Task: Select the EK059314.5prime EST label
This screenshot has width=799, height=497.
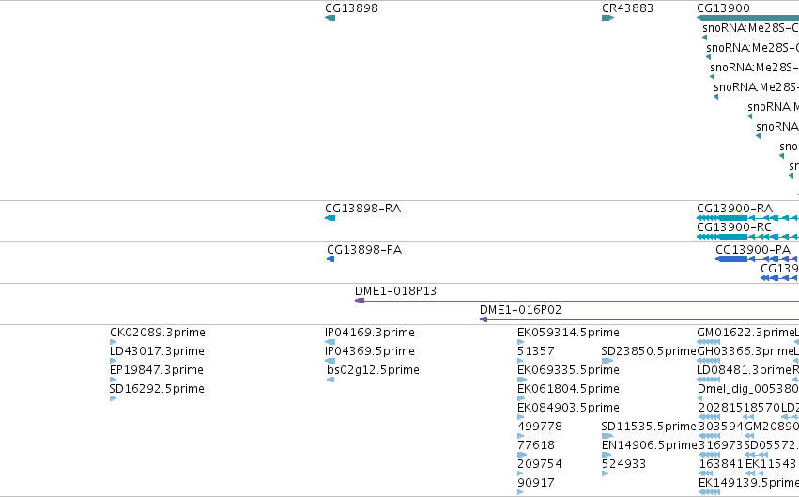Action: tap(568, 333)
